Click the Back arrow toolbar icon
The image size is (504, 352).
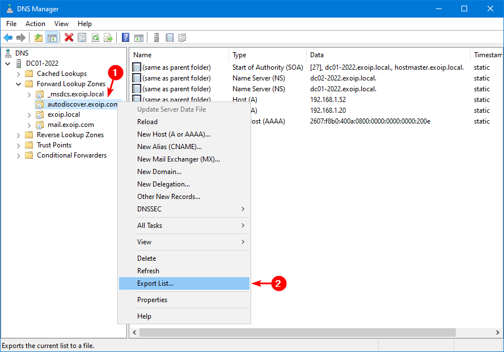(8, 38)
